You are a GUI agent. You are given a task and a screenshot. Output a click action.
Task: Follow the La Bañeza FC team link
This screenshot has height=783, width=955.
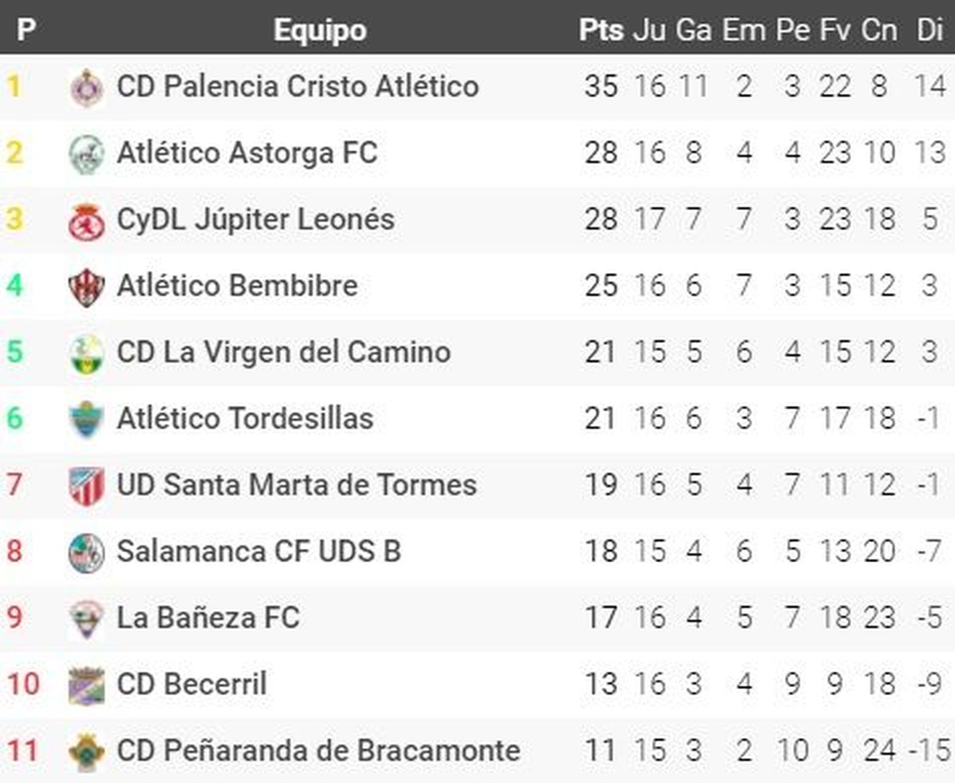pyautogui.click(x=208, y=618)
